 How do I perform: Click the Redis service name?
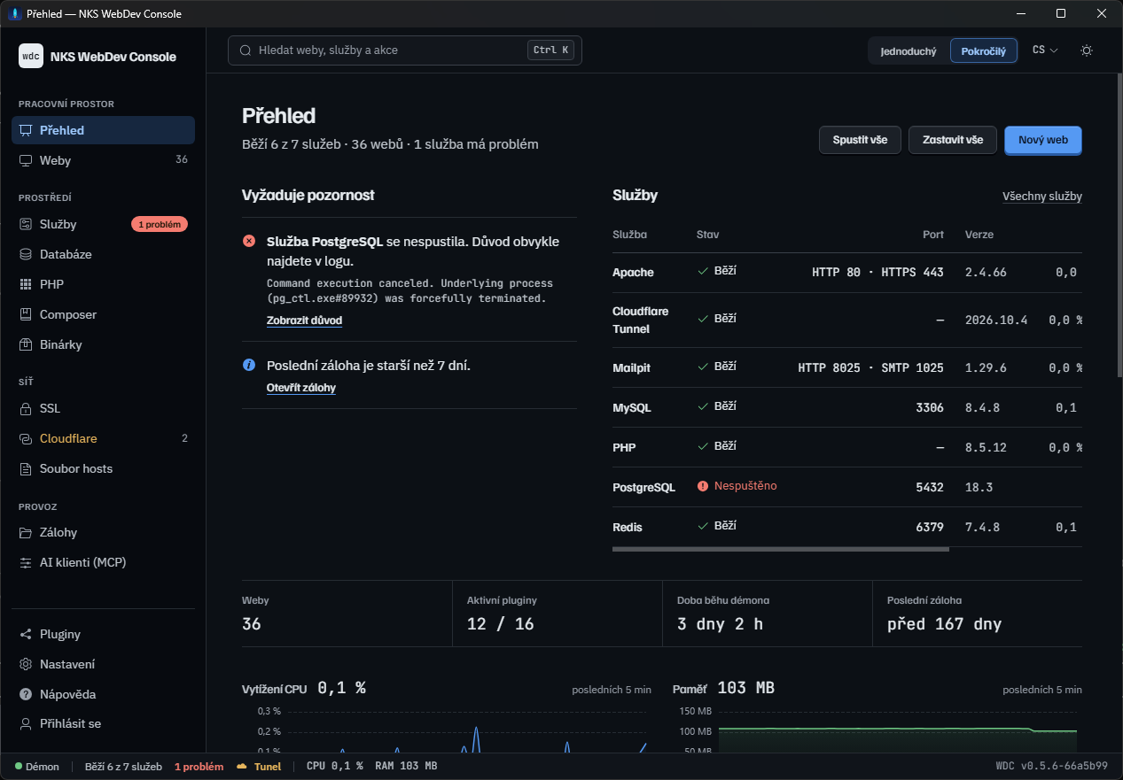(628, 527)
